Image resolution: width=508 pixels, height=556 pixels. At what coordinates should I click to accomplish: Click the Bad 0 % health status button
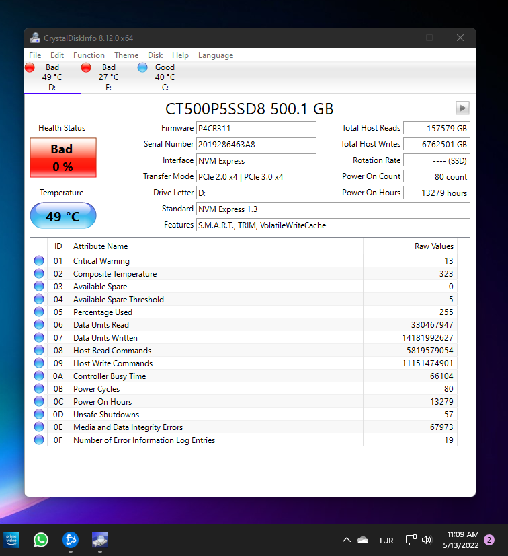click(63, 158)
